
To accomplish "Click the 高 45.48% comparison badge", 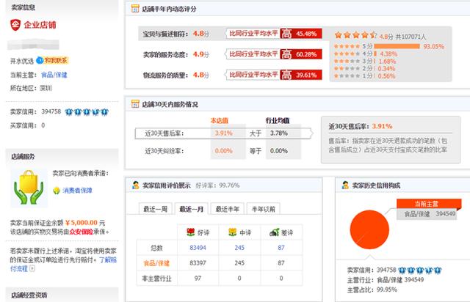I will pyautogui.click(x=301, y=34).
